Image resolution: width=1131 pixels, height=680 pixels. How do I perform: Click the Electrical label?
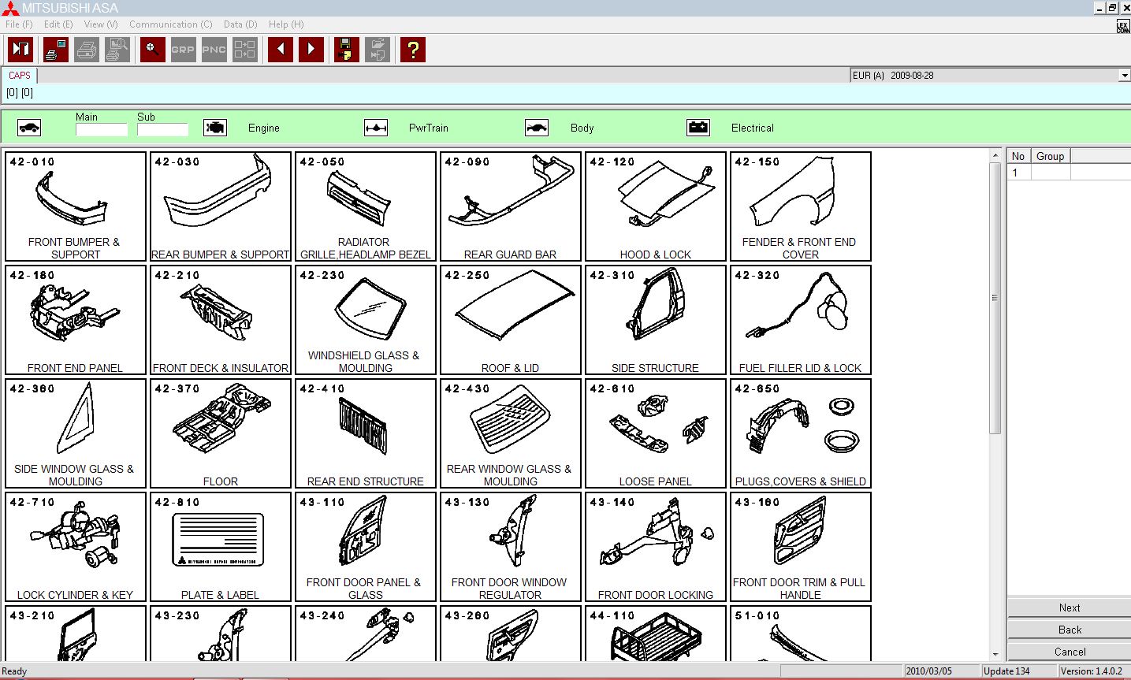click(753, 128)
